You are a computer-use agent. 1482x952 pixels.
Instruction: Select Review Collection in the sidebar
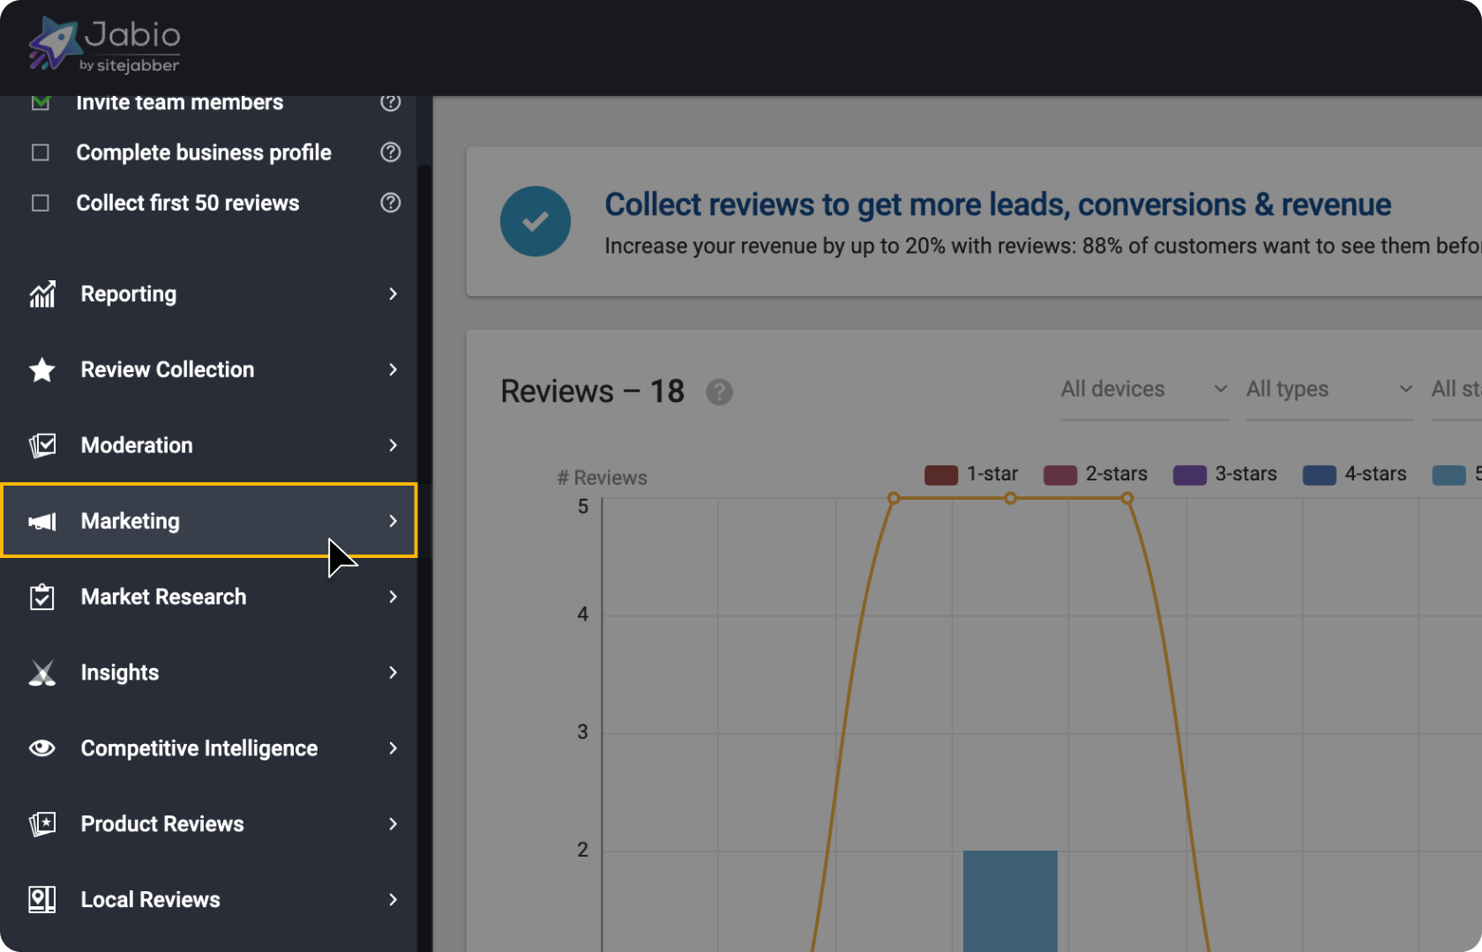pyautogui.click(x=168, y=370)
